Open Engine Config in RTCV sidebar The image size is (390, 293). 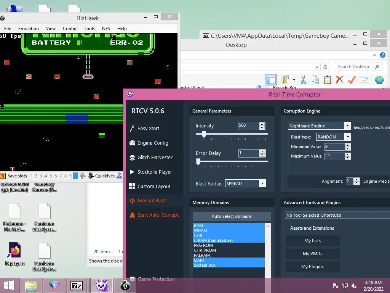pos(149,143)
